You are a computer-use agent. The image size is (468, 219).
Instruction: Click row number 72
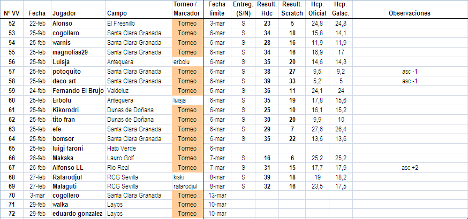point(12,214)
